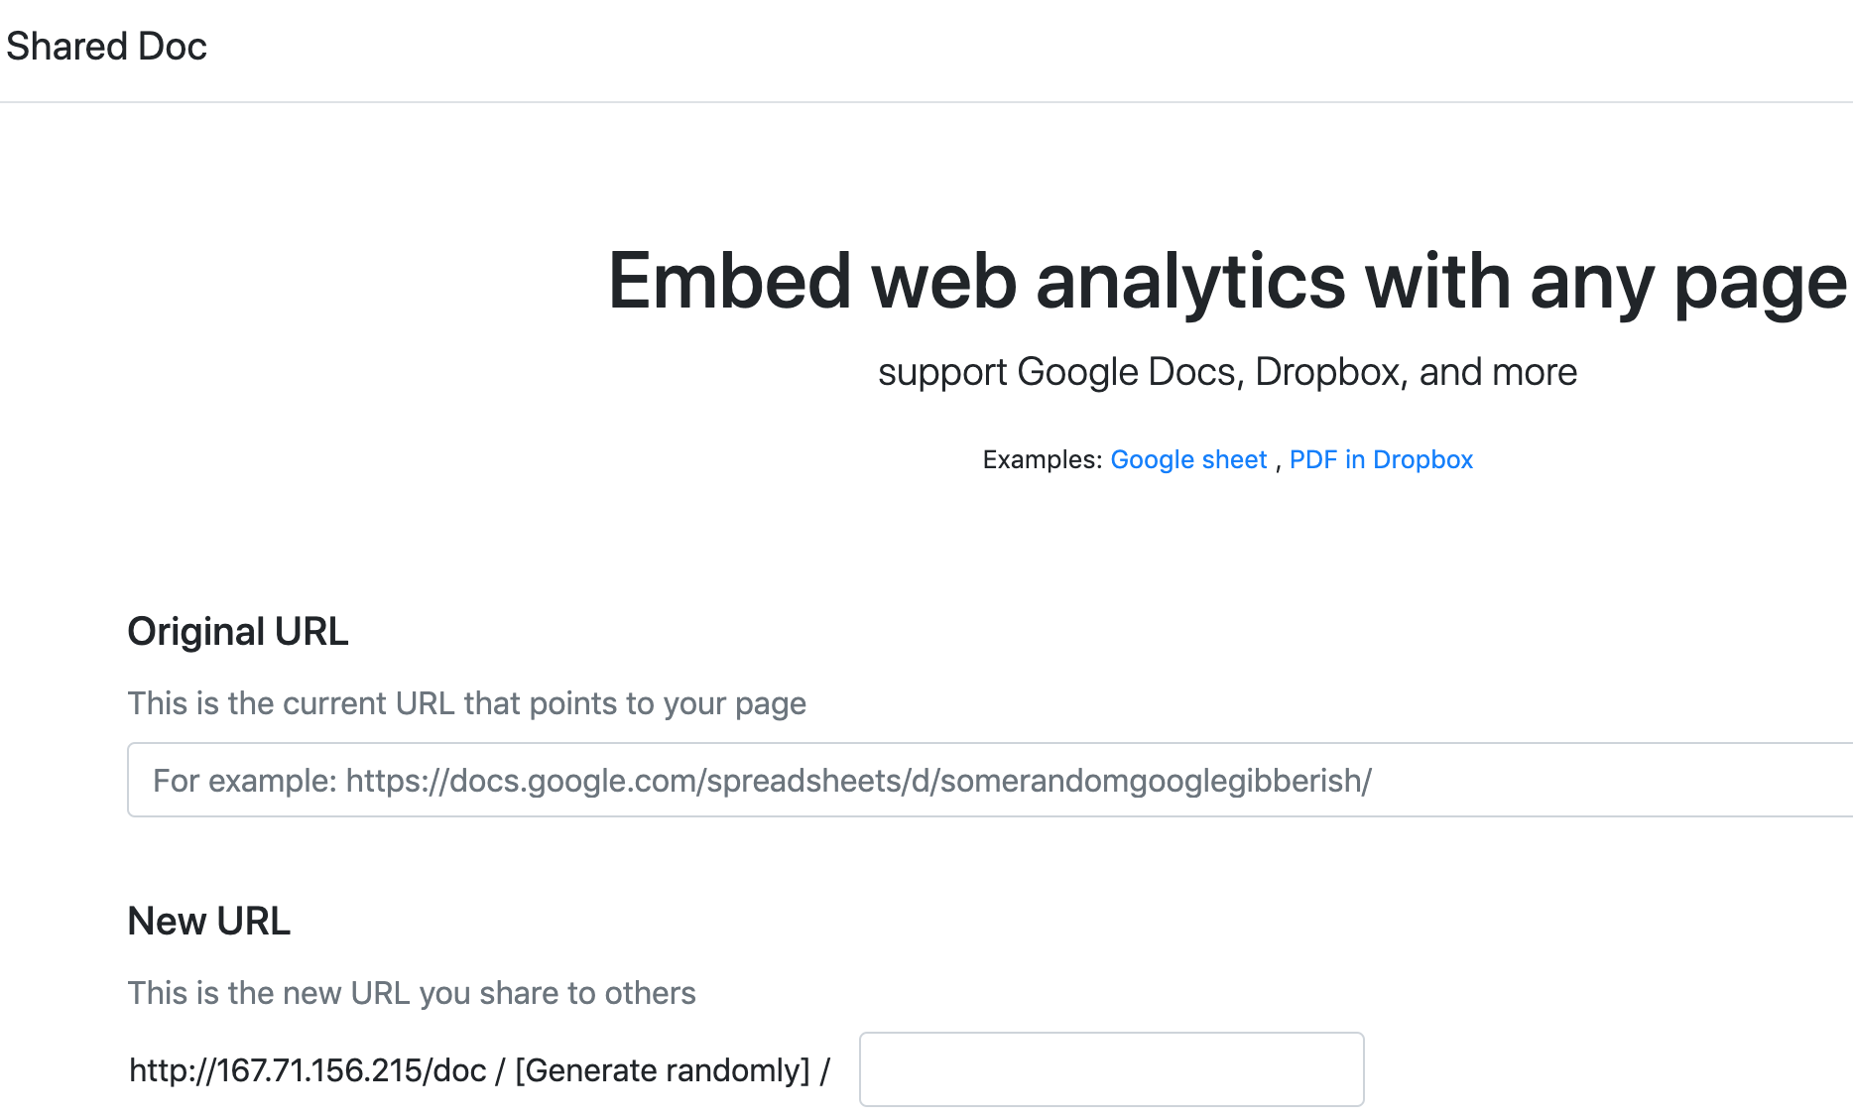The height and width of the screenshot is (1119, 1853).
Task: Click the 'Embed web analytics' main heading
Action: tap(1227, 282)
